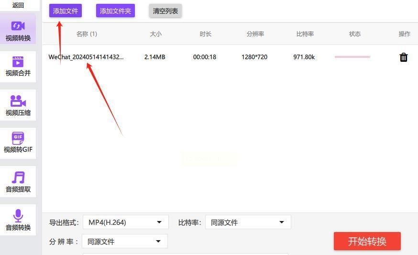
Task: Click the 分辨率 column header
Action: click(255, 34)
